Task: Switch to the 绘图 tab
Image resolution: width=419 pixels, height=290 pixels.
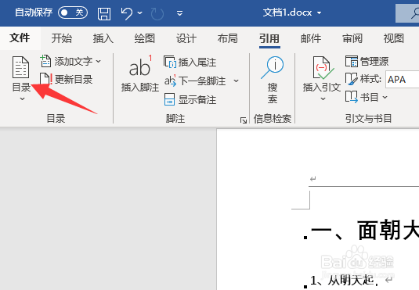Action: click(x=145, y=38)
